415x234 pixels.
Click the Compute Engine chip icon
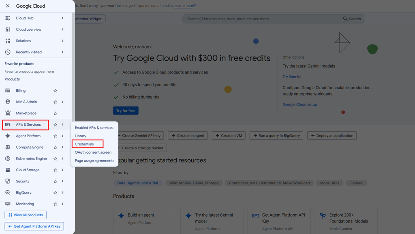coord(8,147)
